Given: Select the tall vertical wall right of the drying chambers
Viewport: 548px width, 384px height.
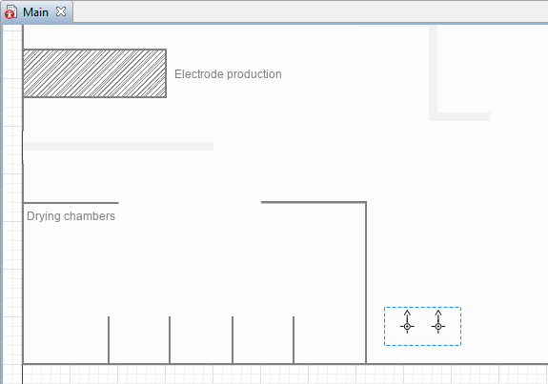Looking at the screenshot, I should click(366, 283).
